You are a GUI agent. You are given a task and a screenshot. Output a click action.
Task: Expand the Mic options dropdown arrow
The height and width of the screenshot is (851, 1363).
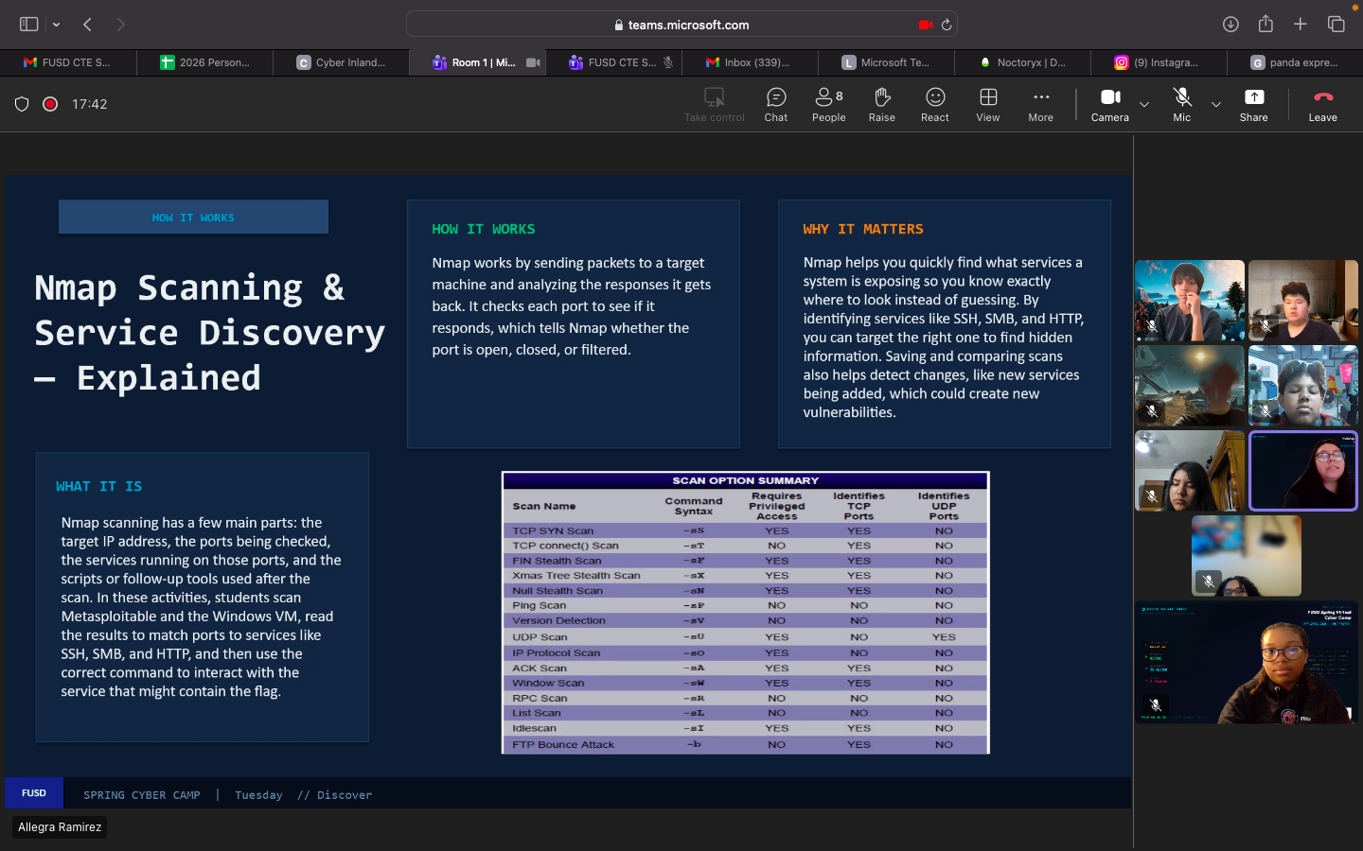click(1216, 105)
